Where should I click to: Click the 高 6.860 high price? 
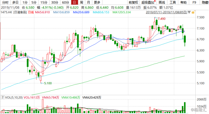(x=87, y=8)
